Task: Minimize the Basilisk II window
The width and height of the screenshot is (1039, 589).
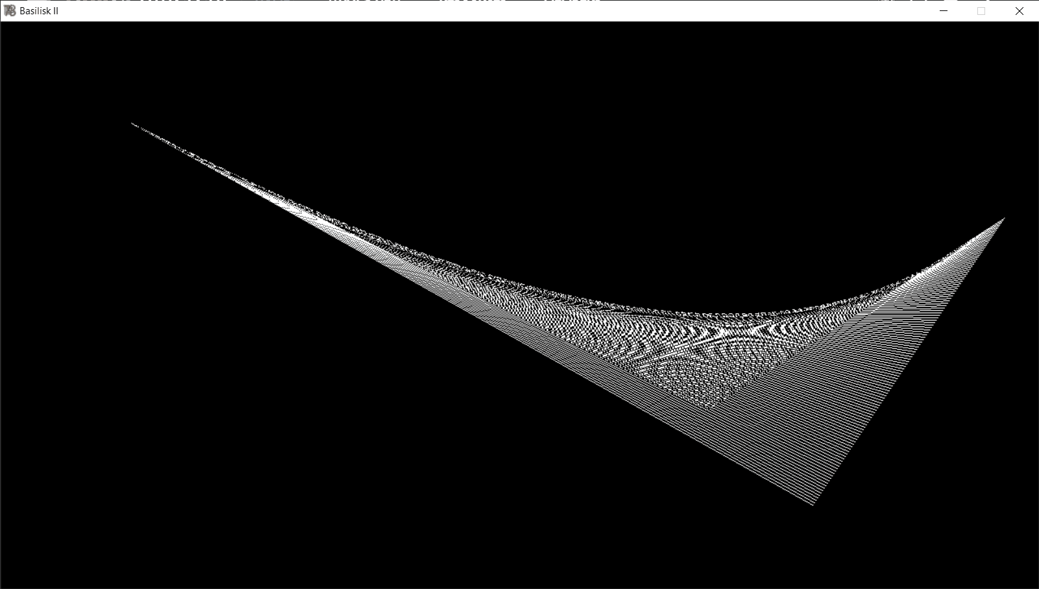Action: (x=944, y=11)
